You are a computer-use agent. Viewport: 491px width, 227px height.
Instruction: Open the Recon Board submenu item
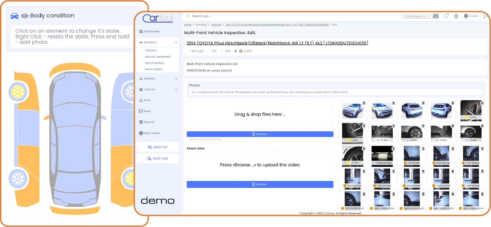(x=154, y=69)
